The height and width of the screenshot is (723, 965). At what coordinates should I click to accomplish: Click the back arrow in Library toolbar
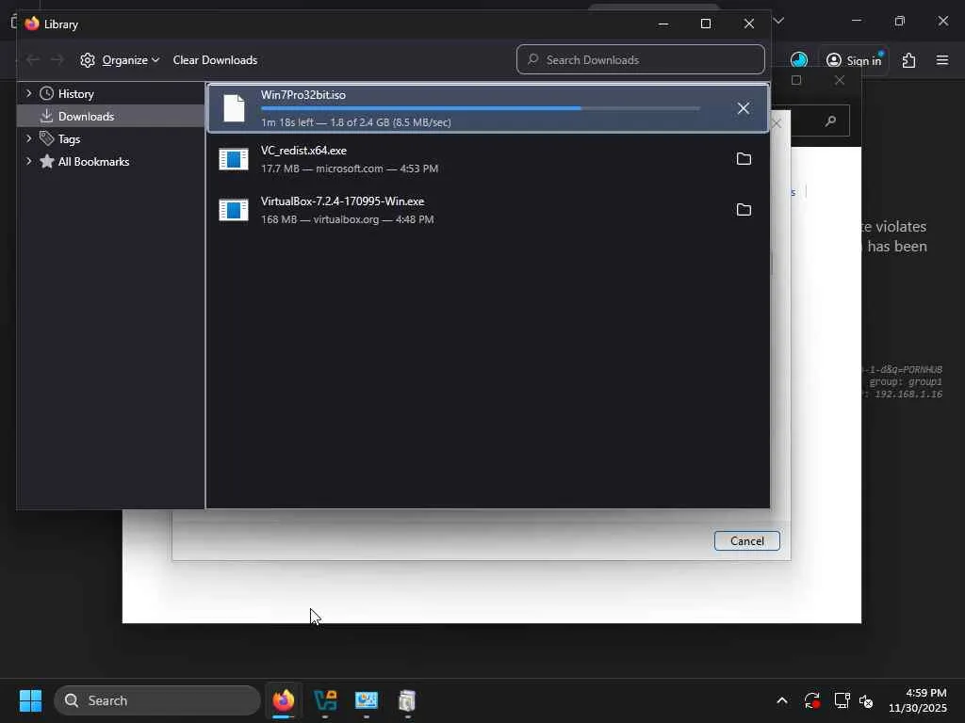coord(33,59)
